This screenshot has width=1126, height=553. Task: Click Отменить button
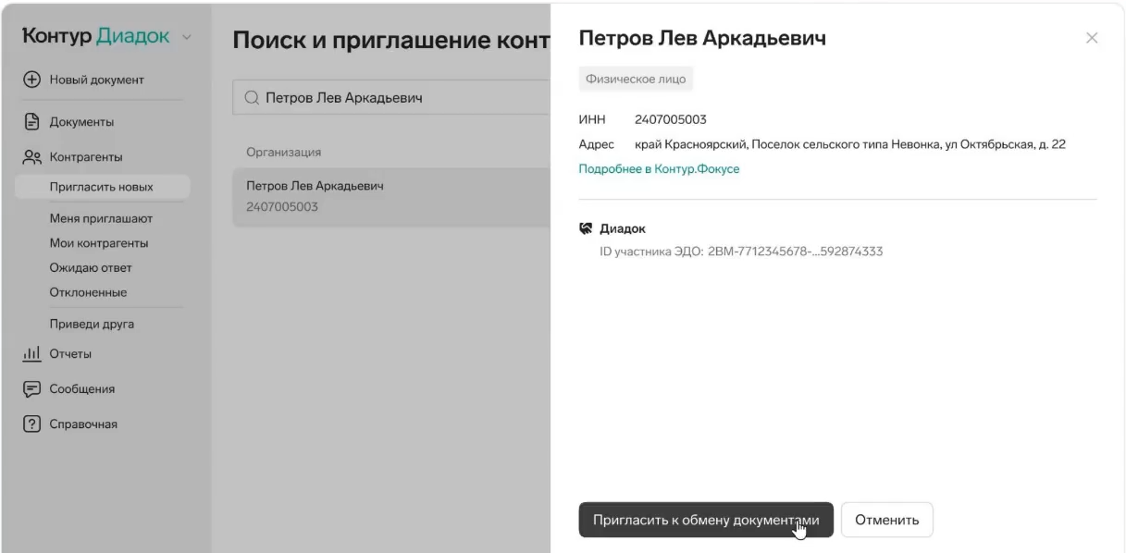(887, 520)
